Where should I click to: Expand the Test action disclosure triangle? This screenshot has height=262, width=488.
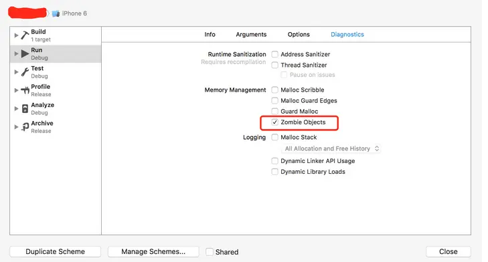pyautogui.click(x=16, y=72)
